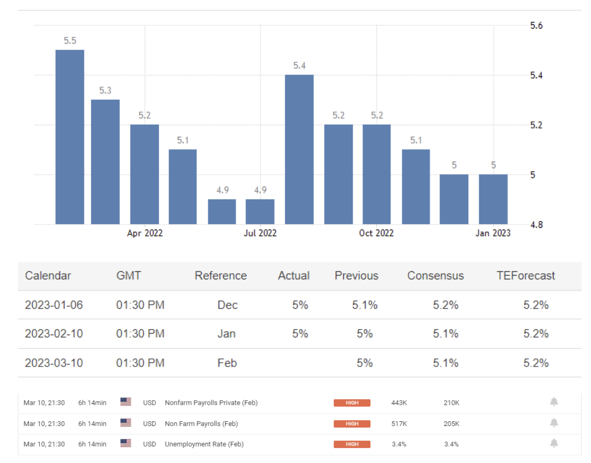Screen dimensions: 591x463
Task: Click the tallest bar labeled 5.5
Action: 70,137
